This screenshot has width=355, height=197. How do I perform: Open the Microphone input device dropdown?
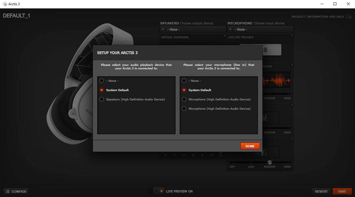pos(260,29)
